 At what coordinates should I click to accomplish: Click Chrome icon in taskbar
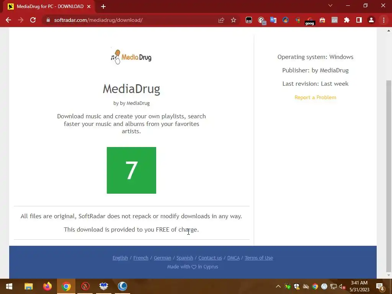(x=66, y=286)
